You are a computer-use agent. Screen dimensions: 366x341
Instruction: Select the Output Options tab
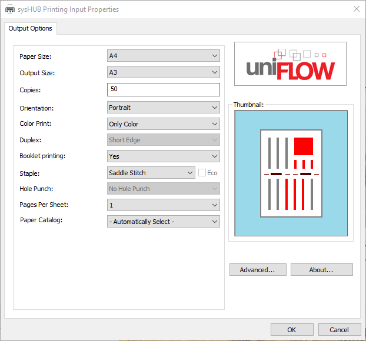point(31,28)
